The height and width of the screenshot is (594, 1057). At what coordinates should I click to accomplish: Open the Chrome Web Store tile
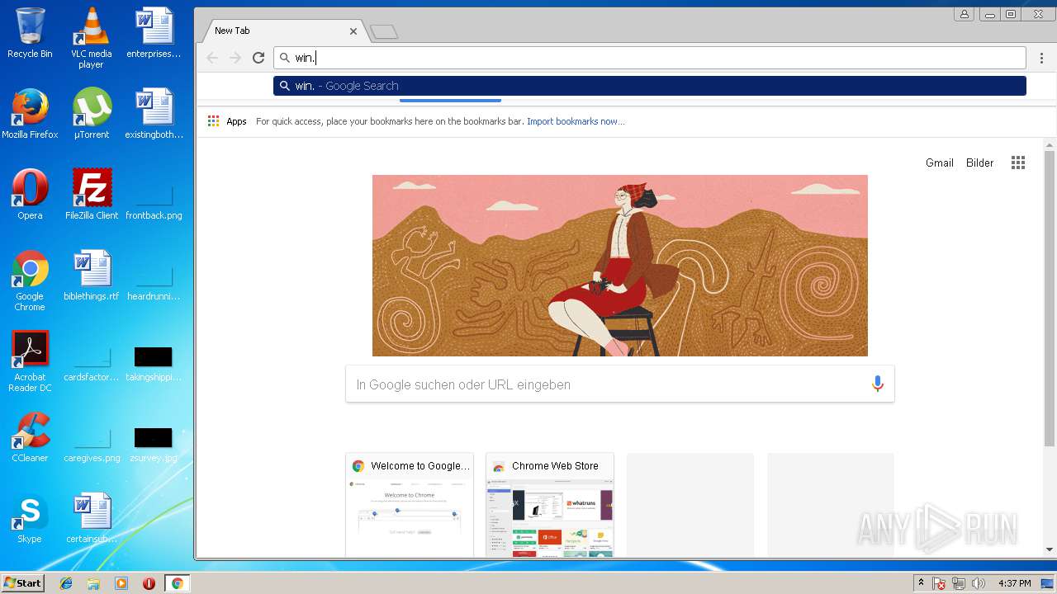tap(550, 505)
